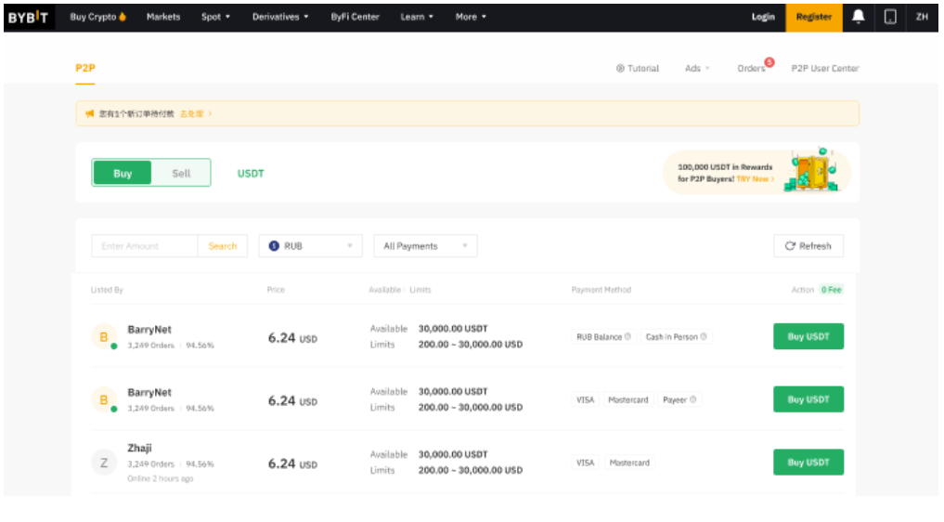
Task: Select the P2P tab
Action: pos(85,68)
